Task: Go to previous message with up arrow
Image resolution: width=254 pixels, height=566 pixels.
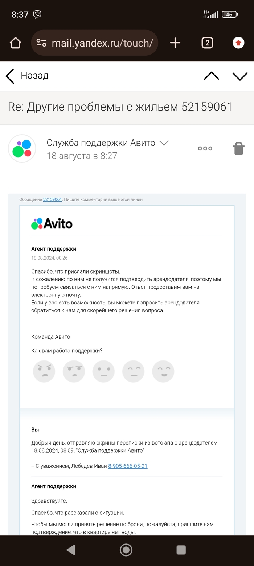Action: (x=212, y=76)
